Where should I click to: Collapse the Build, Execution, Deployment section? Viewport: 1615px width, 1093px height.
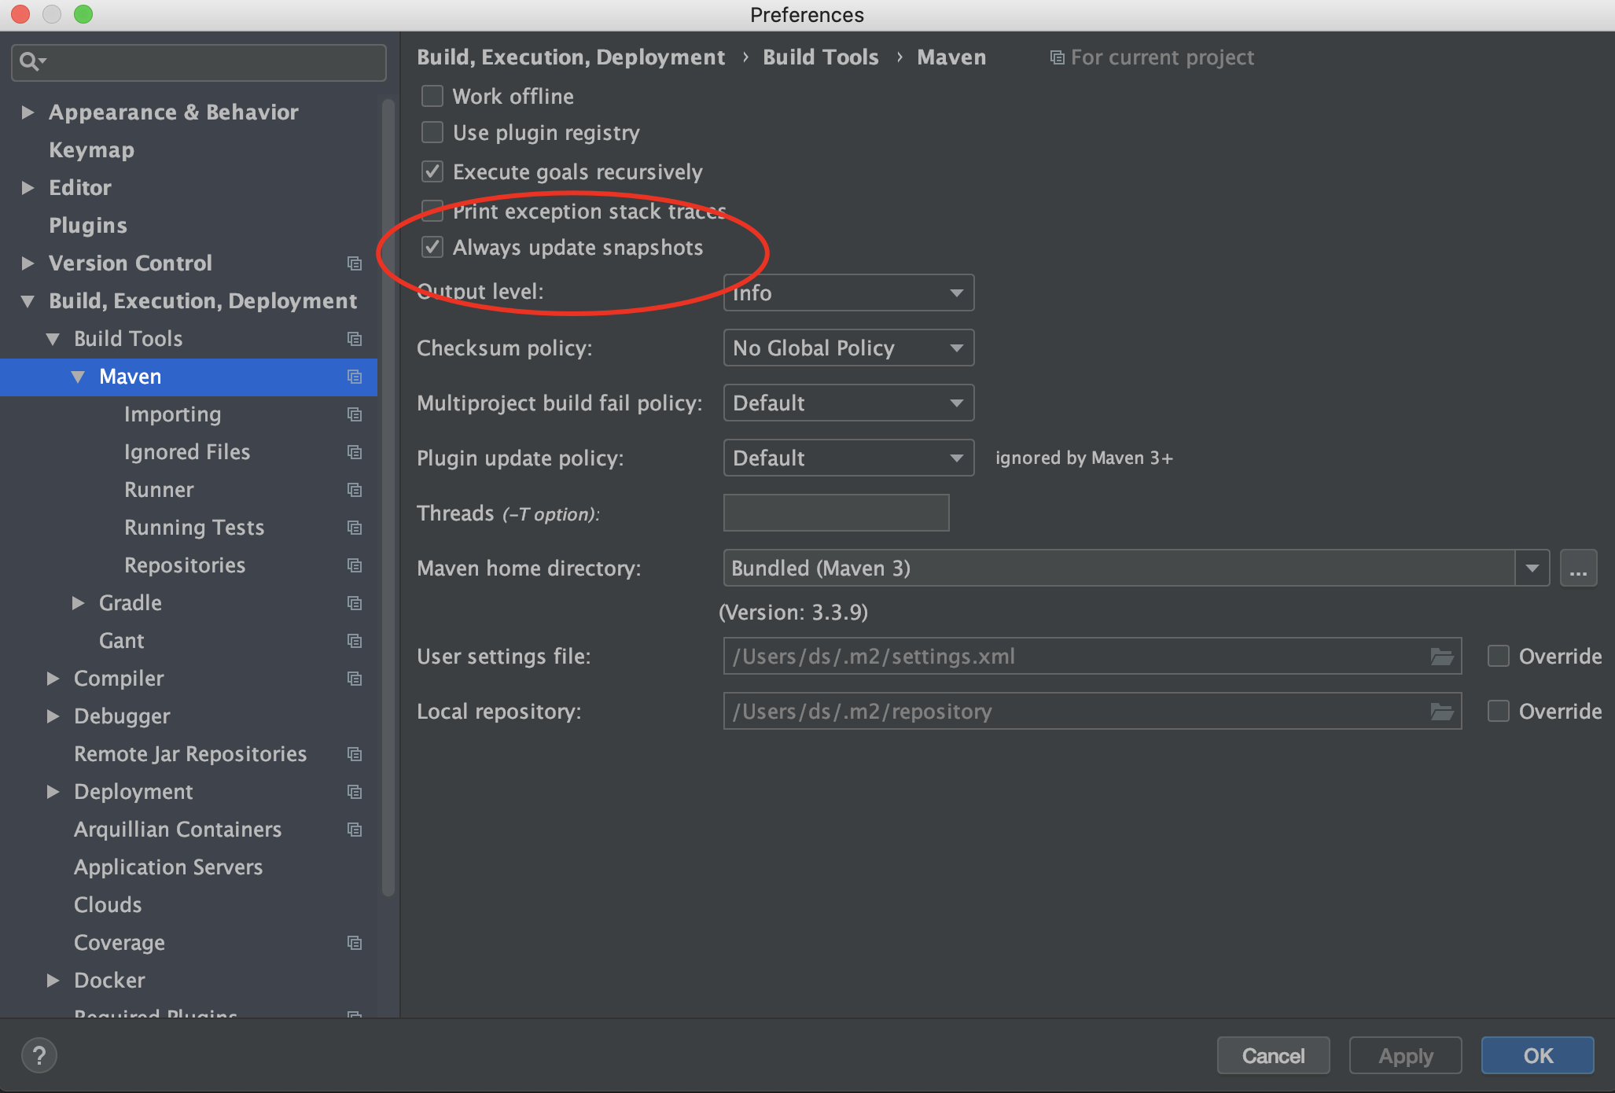pyautogui.click(x=28, y=300)
